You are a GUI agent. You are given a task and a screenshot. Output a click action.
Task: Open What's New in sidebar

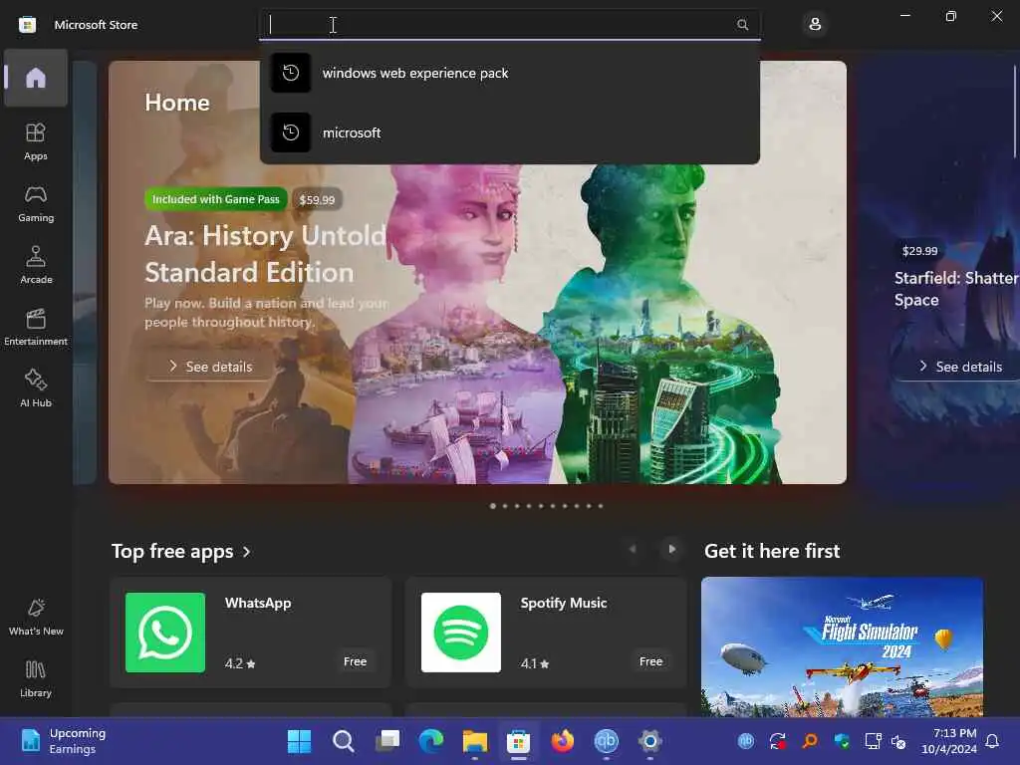[x=36, y=617]
